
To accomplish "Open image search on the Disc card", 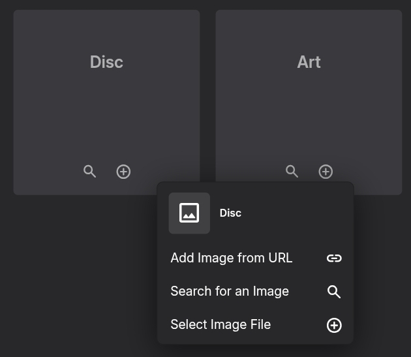I will [x=89, y=172].
